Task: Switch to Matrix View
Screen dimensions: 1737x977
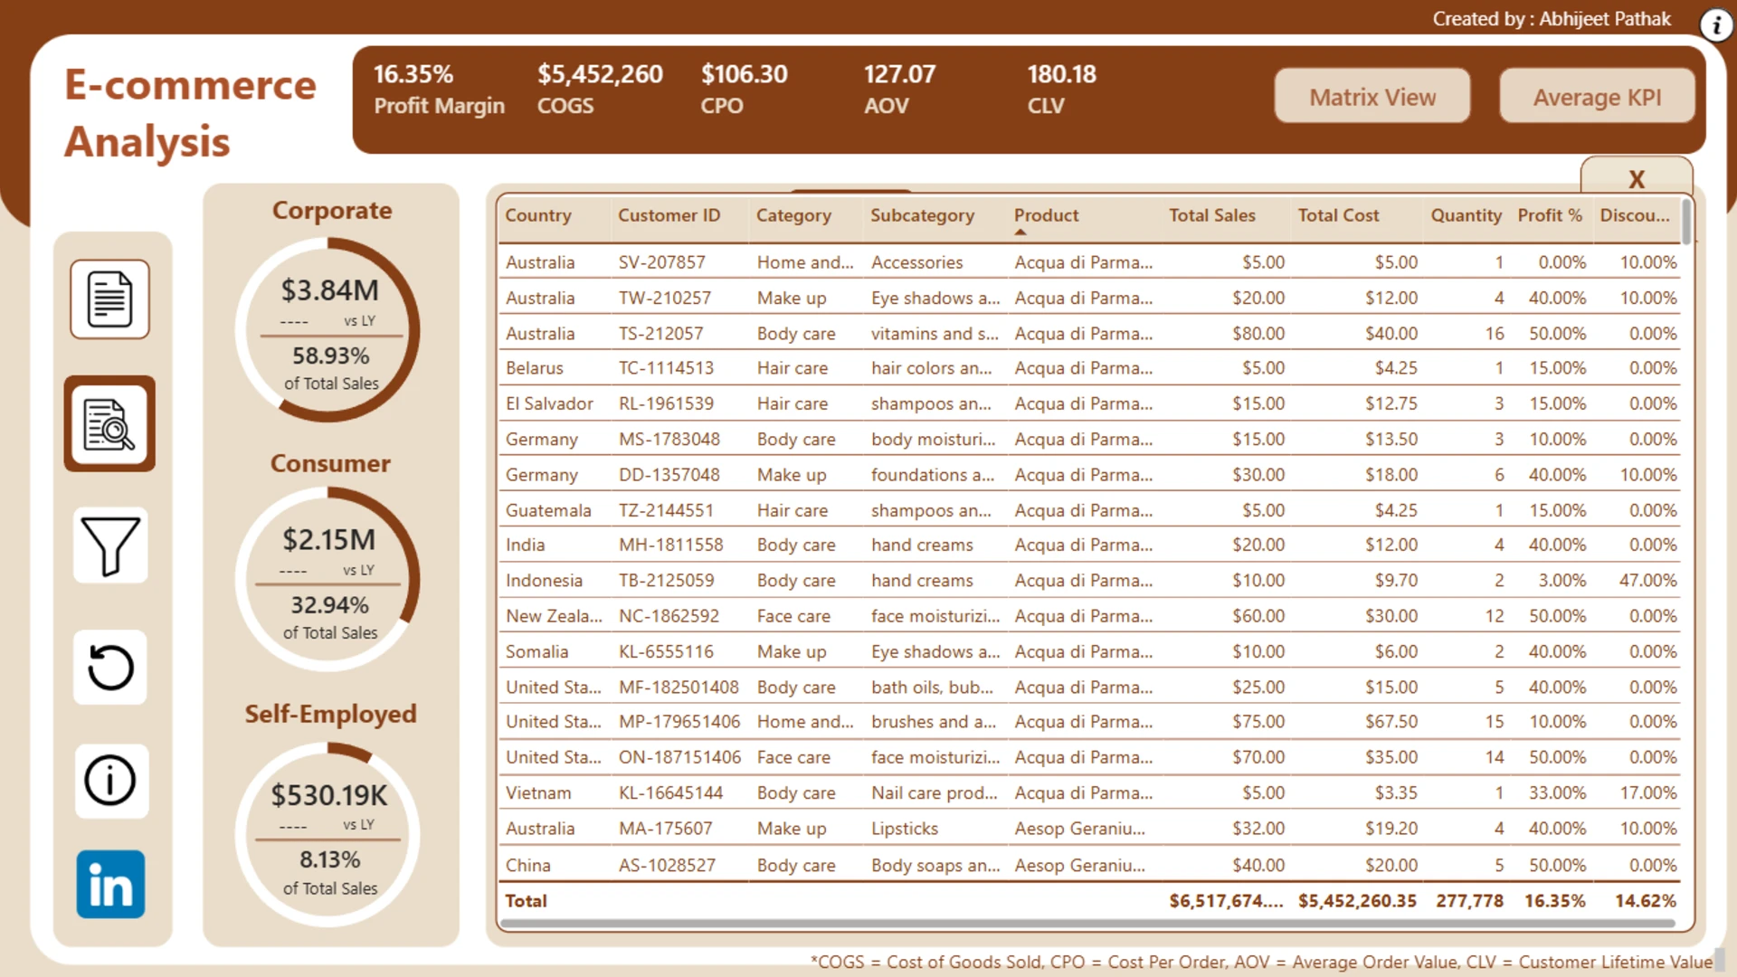Action: tap(1372, 97)
